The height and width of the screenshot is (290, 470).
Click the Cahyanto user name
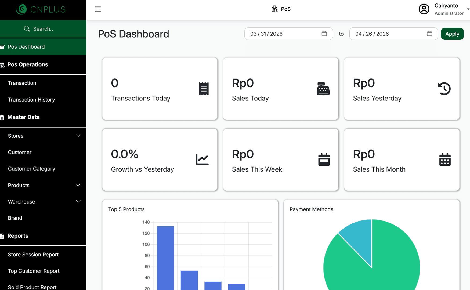click(446, 6)
